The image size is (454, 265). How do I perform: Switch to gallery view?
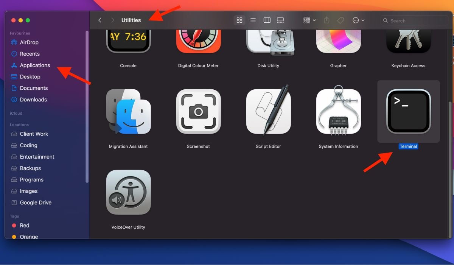280,20
